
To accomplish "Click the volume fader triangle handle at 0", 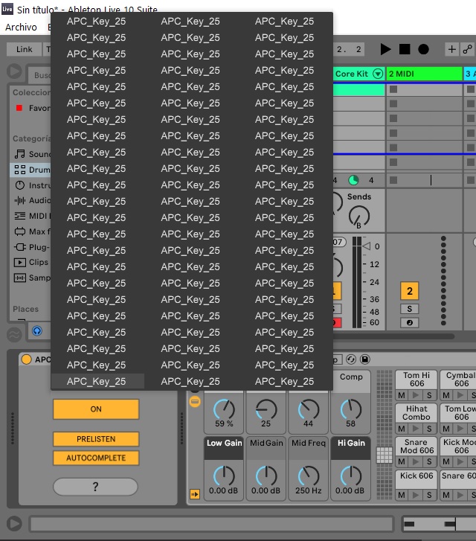I will click(367, 246).
